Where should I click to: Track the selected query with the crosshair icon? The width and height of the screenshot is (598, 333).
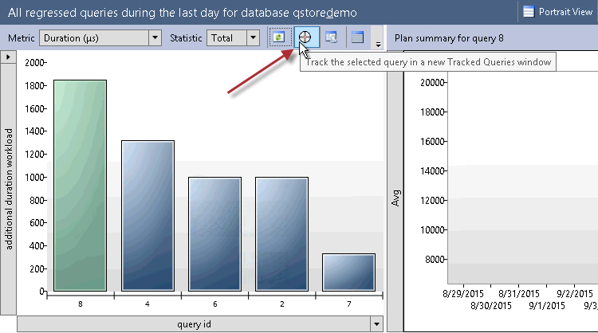click(x=305, y=37)
